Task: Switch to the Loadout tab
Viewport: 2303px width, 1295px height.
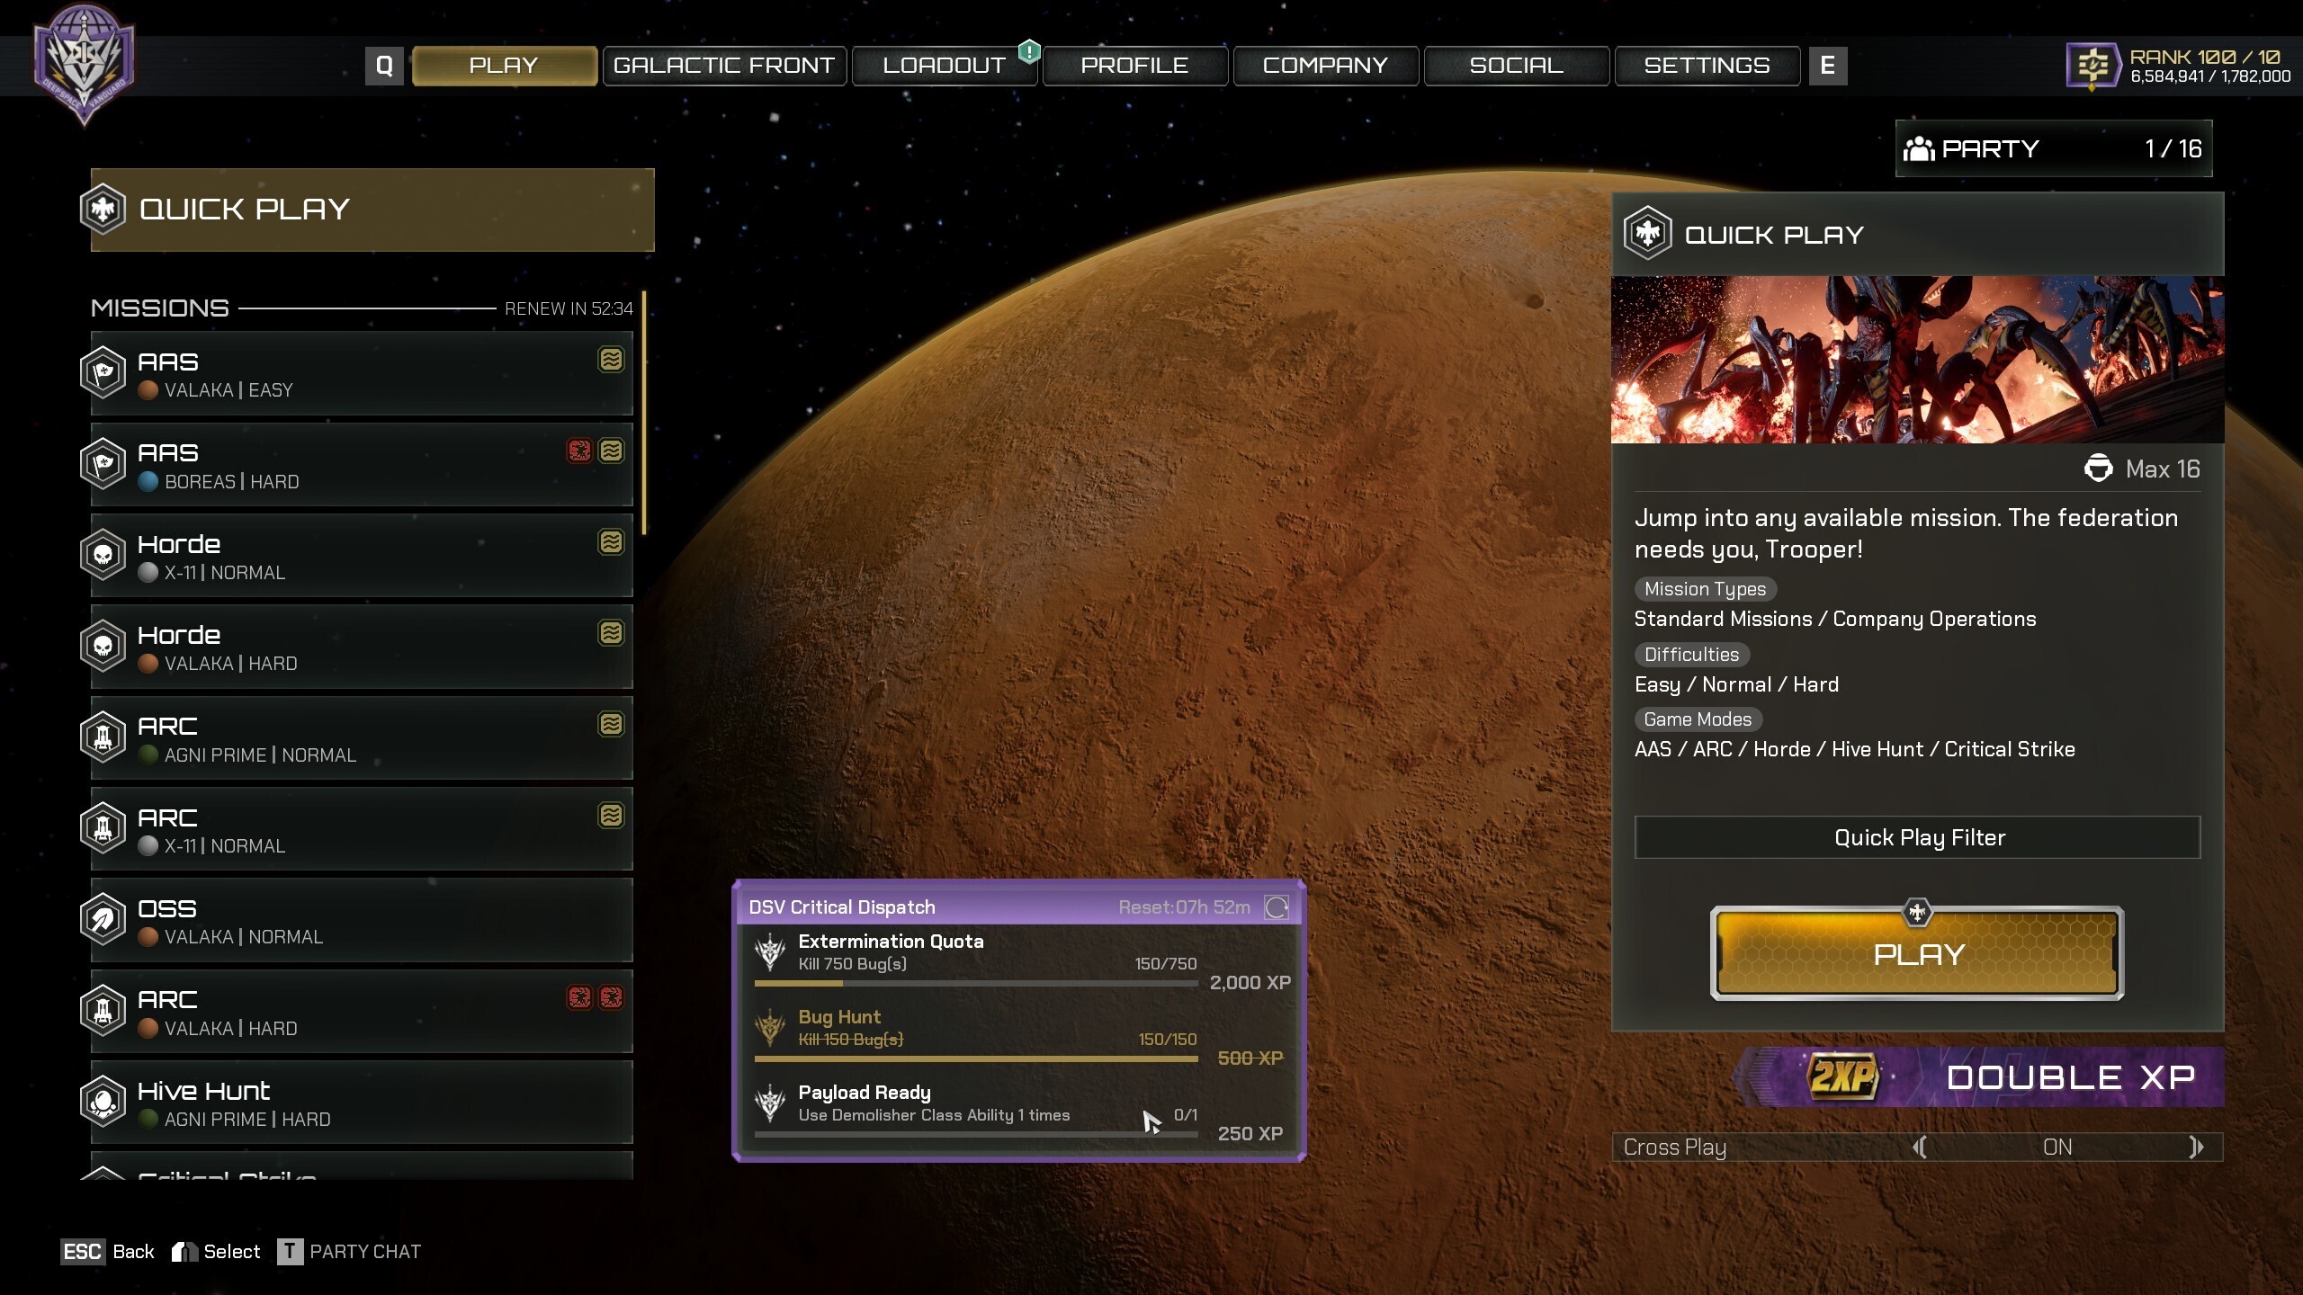Action: tap(945, 66)
